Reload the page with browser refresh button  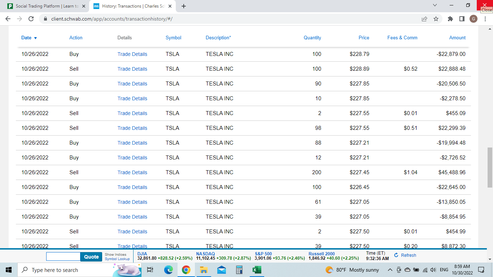[31, 19]
